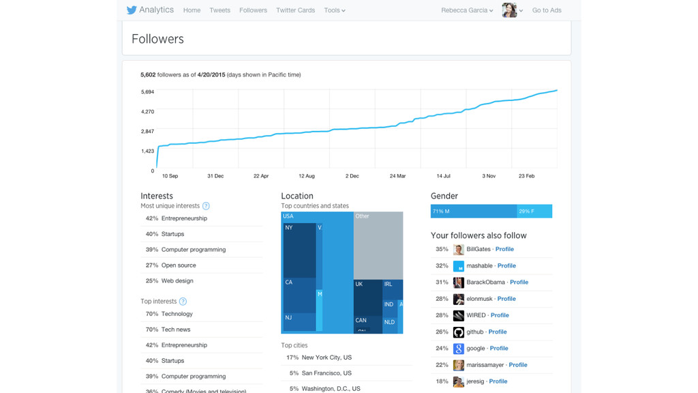Click the Analytics title in header
698x393 pixels.
[x=156, y=10]
